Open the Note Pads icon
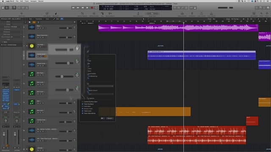Image resolution: width=271 pixels, height=152 pixels. coord(260,8)
